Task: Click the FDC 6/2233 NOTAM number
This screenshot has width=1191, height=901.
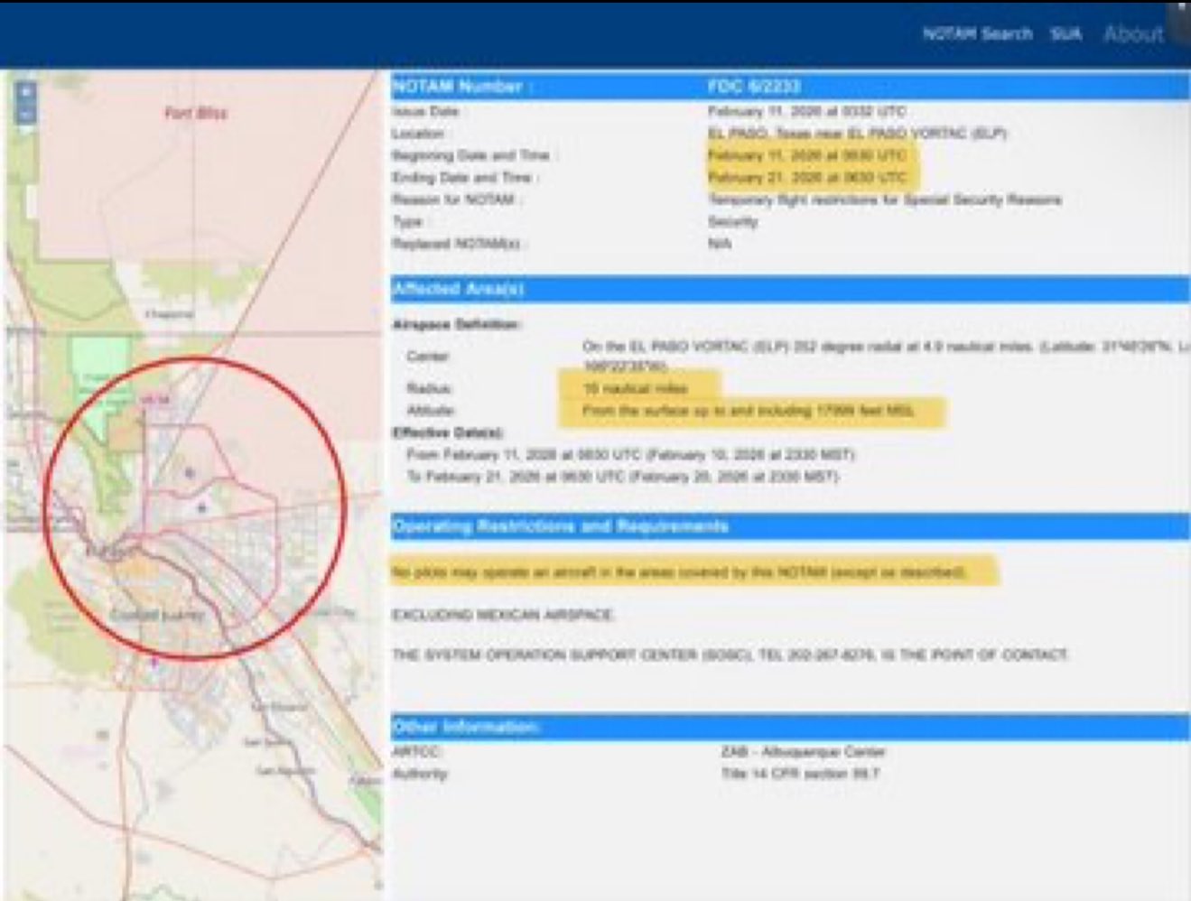Action: coord(754,87)
